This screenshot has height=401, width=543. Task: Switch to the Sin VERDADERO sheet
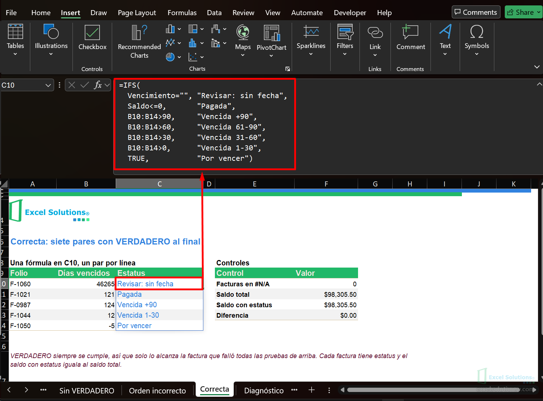[x=87, y=391]
